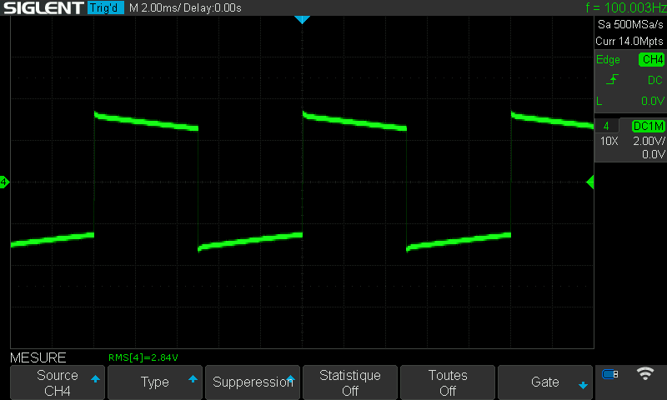Toggle Toutes measurements Off
This screenshot has width=667, height=400.
pos(448,382)
